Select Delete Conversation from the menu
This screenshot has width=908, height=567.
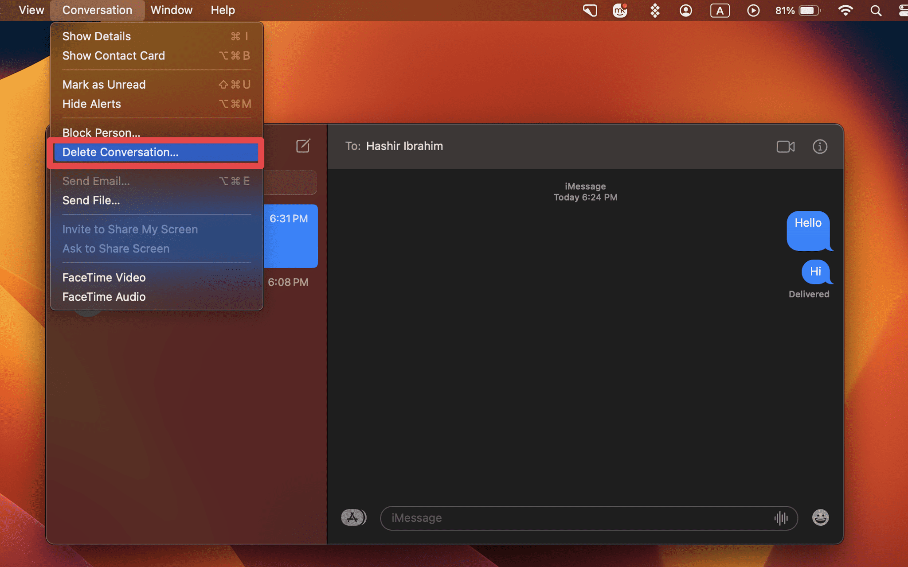(121, 152)
